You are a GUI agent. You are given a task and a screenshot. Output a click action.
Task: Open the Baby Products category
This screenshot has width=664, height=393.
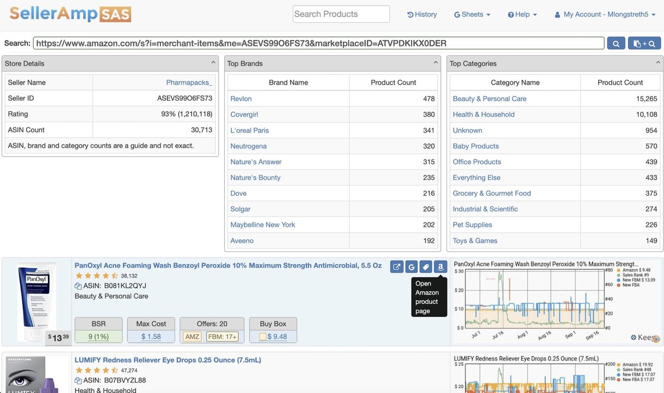[476, 146]
